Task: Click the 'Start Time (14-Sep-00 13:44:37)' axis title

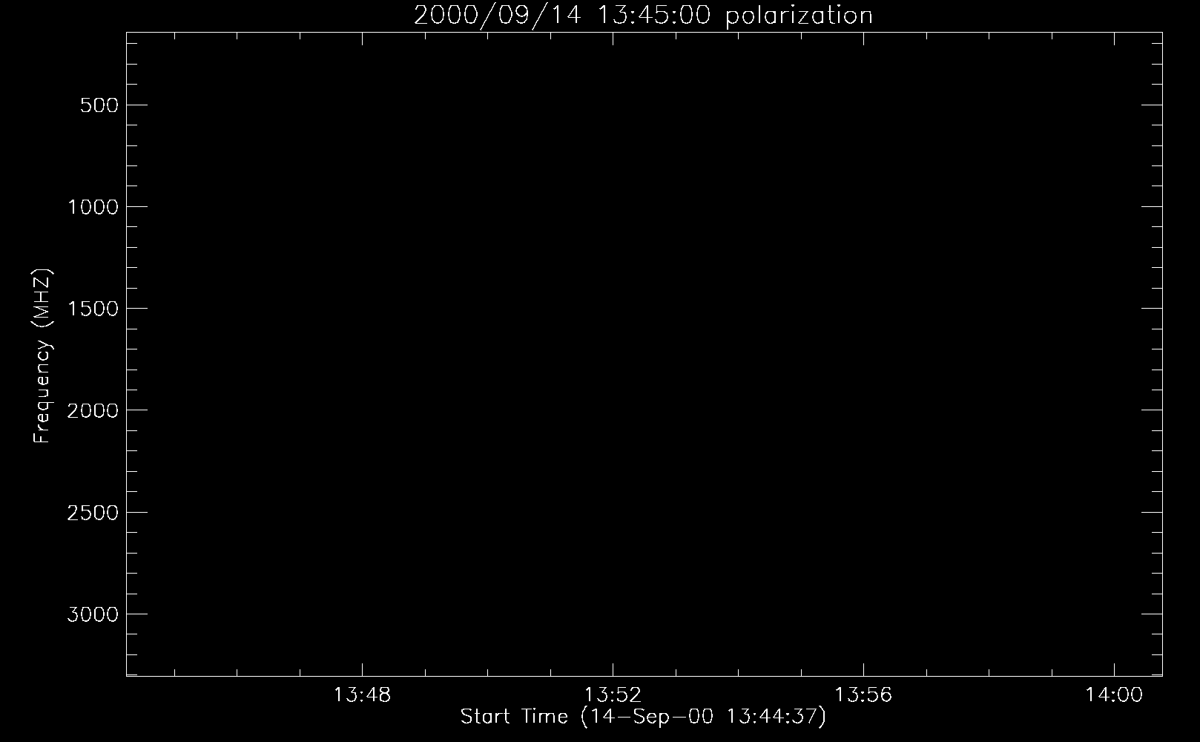Action: pyautogui.click(x=643, y=717)
